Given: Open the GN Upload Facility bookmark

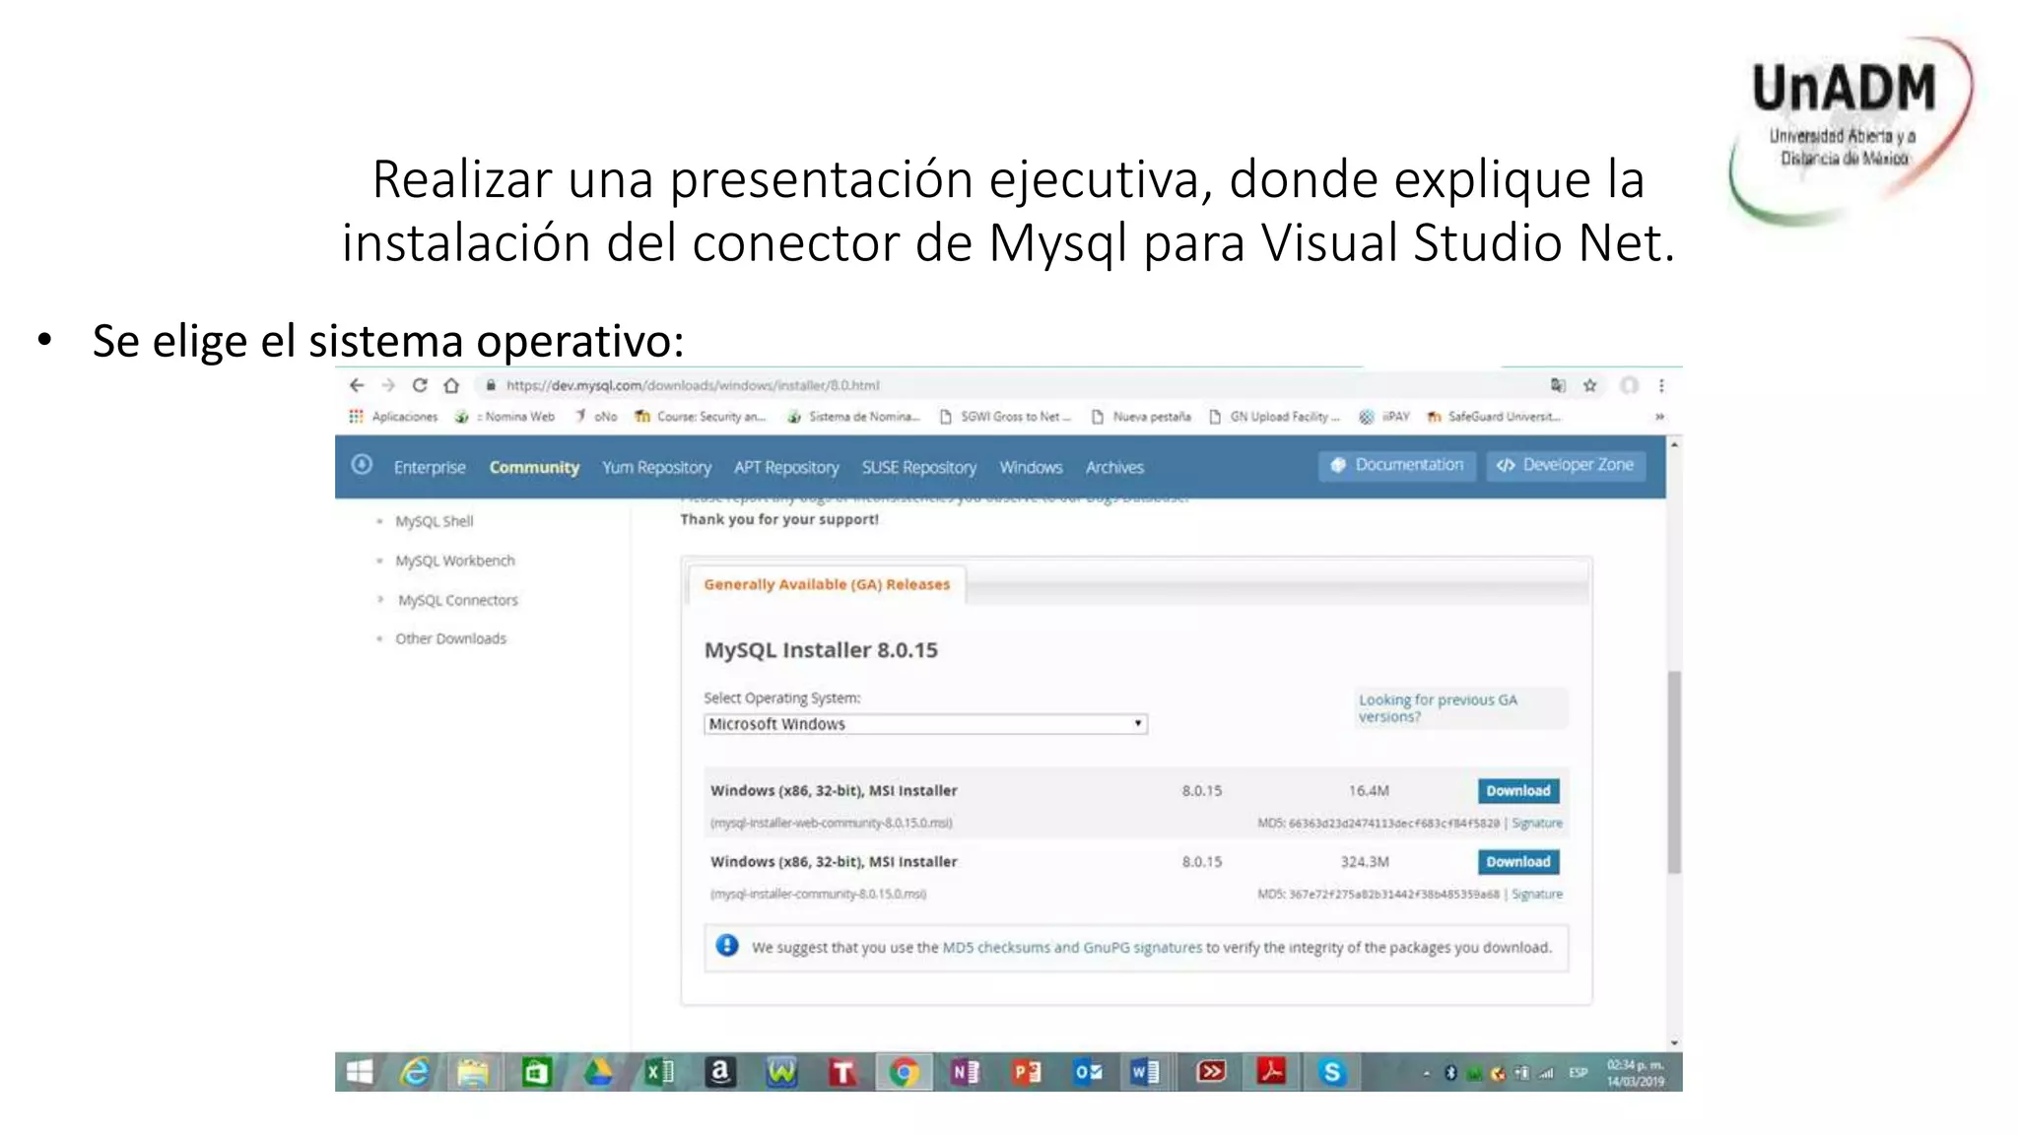Looking at the screenshot, I should (x=1274, y=417).
